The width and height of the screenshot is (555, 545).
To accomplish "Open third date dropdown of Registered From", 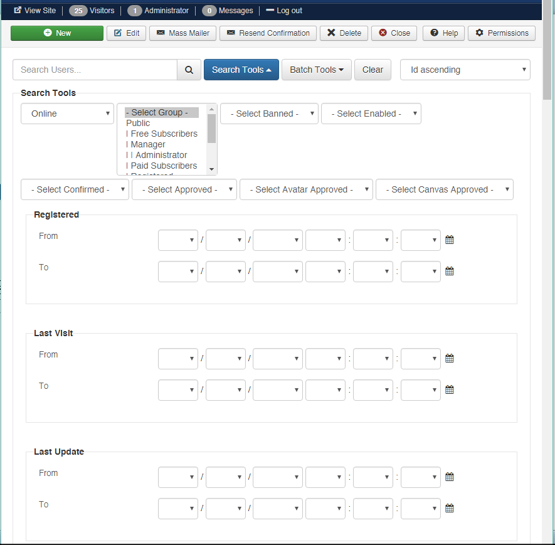I will (x=278, y=240).
